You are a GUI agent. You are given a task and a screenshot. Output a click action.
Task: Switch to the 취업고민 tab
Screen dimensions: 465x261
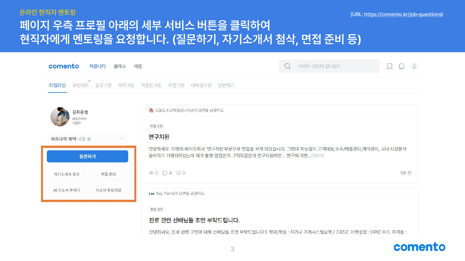point(176,85)
